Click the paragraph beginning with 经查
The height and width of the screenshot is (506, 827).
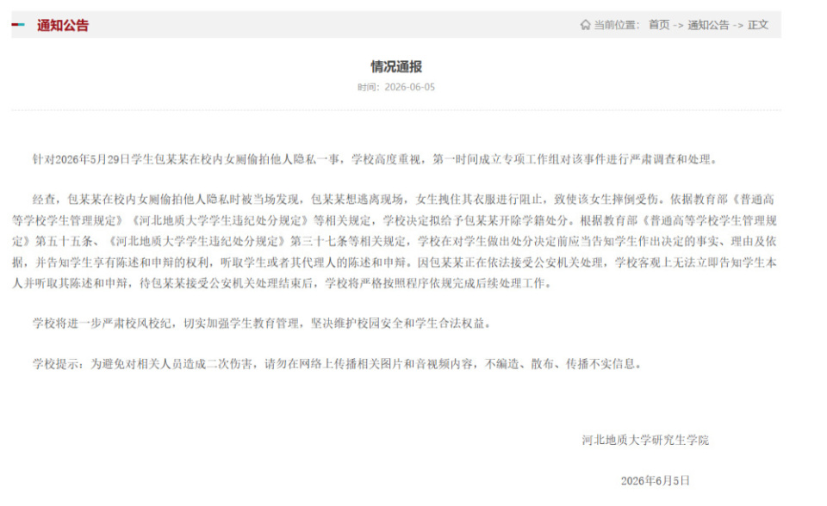click(x=394, y=242)
